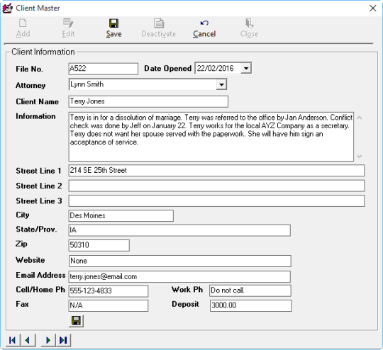
Task: Click the State/Prov. field IA
Action: [179, 230]
